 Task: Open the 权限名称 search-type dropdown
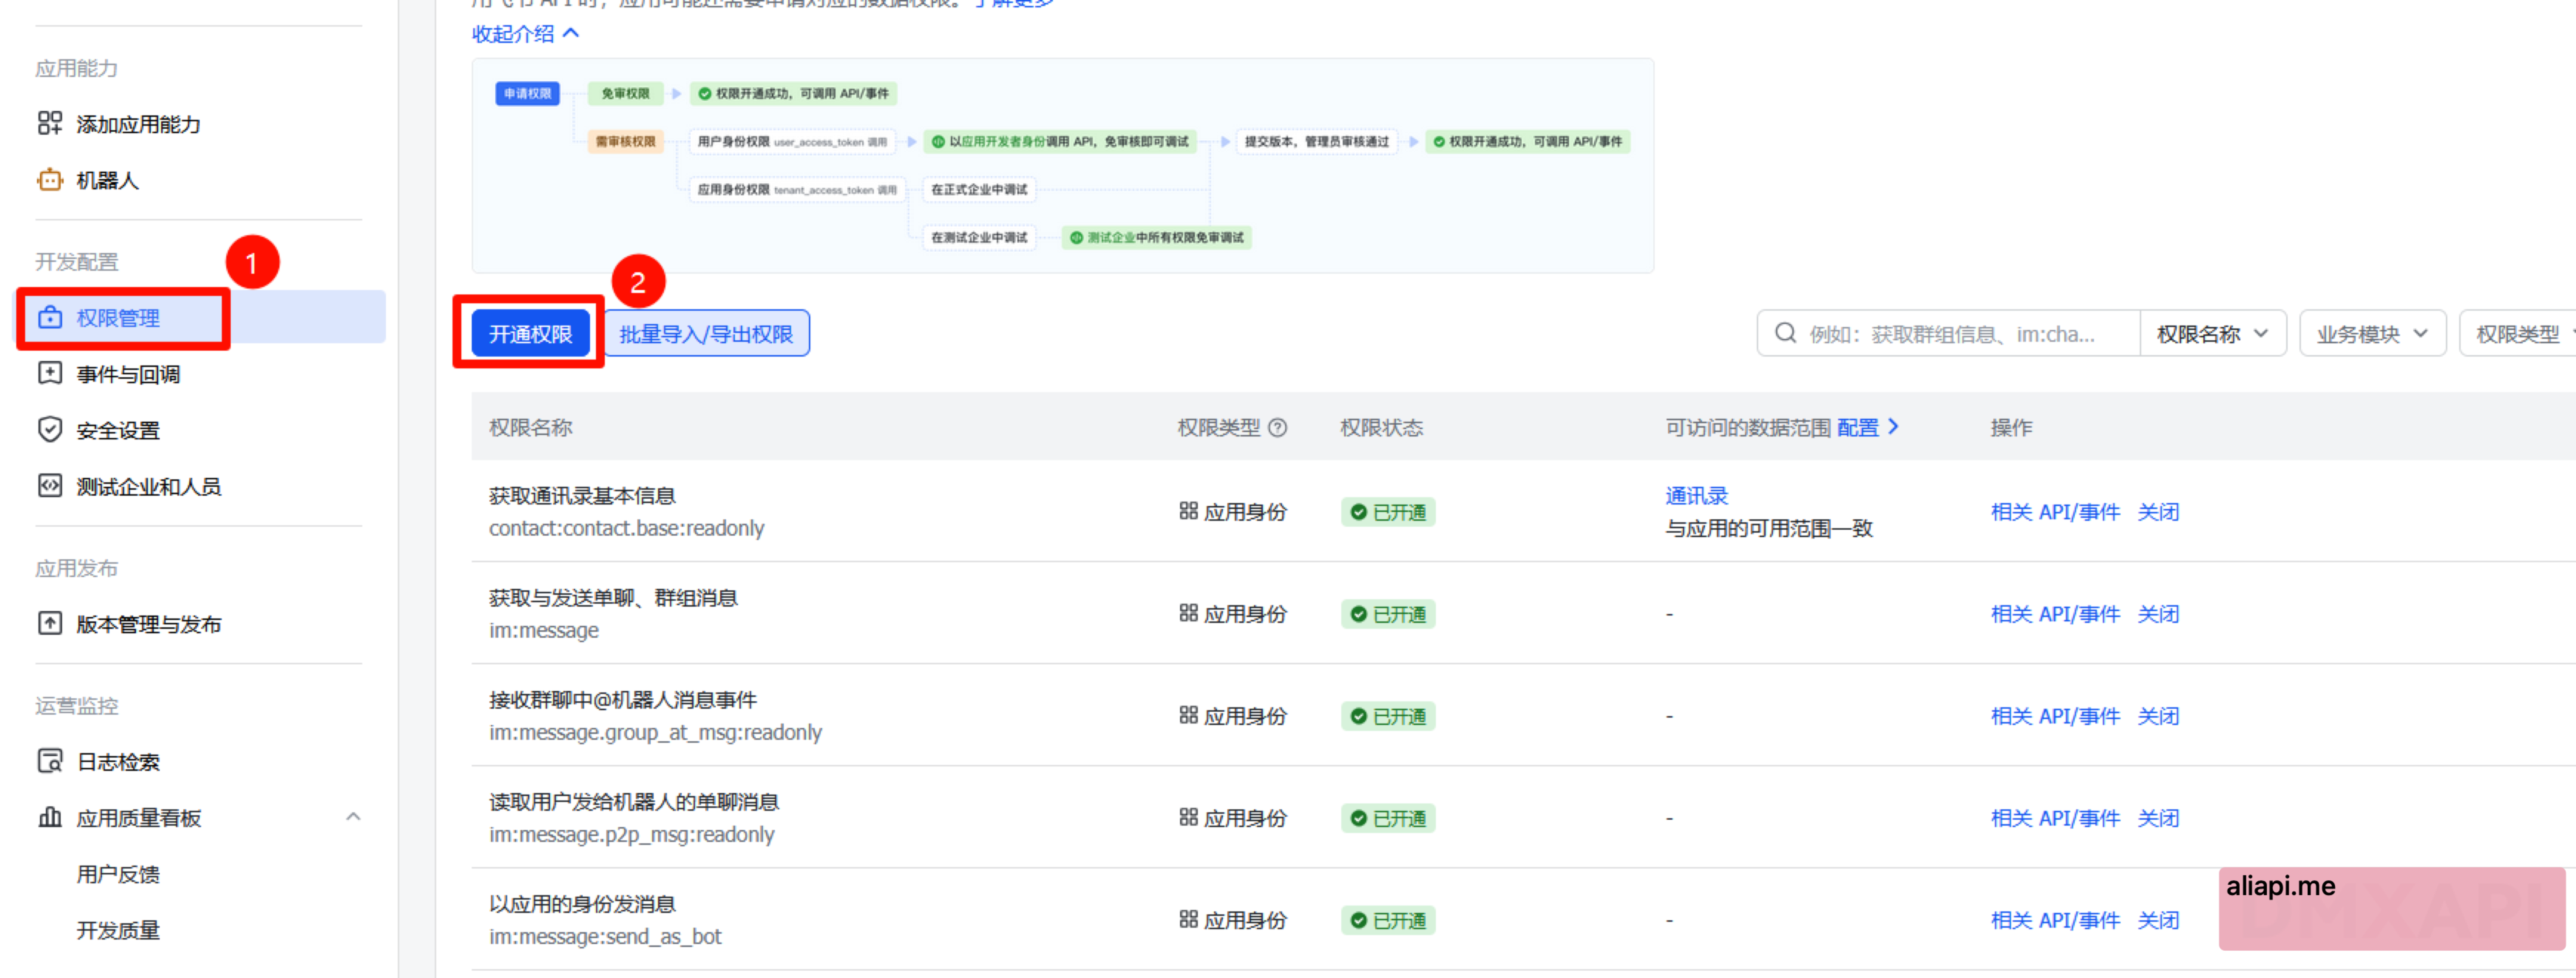2213,333
